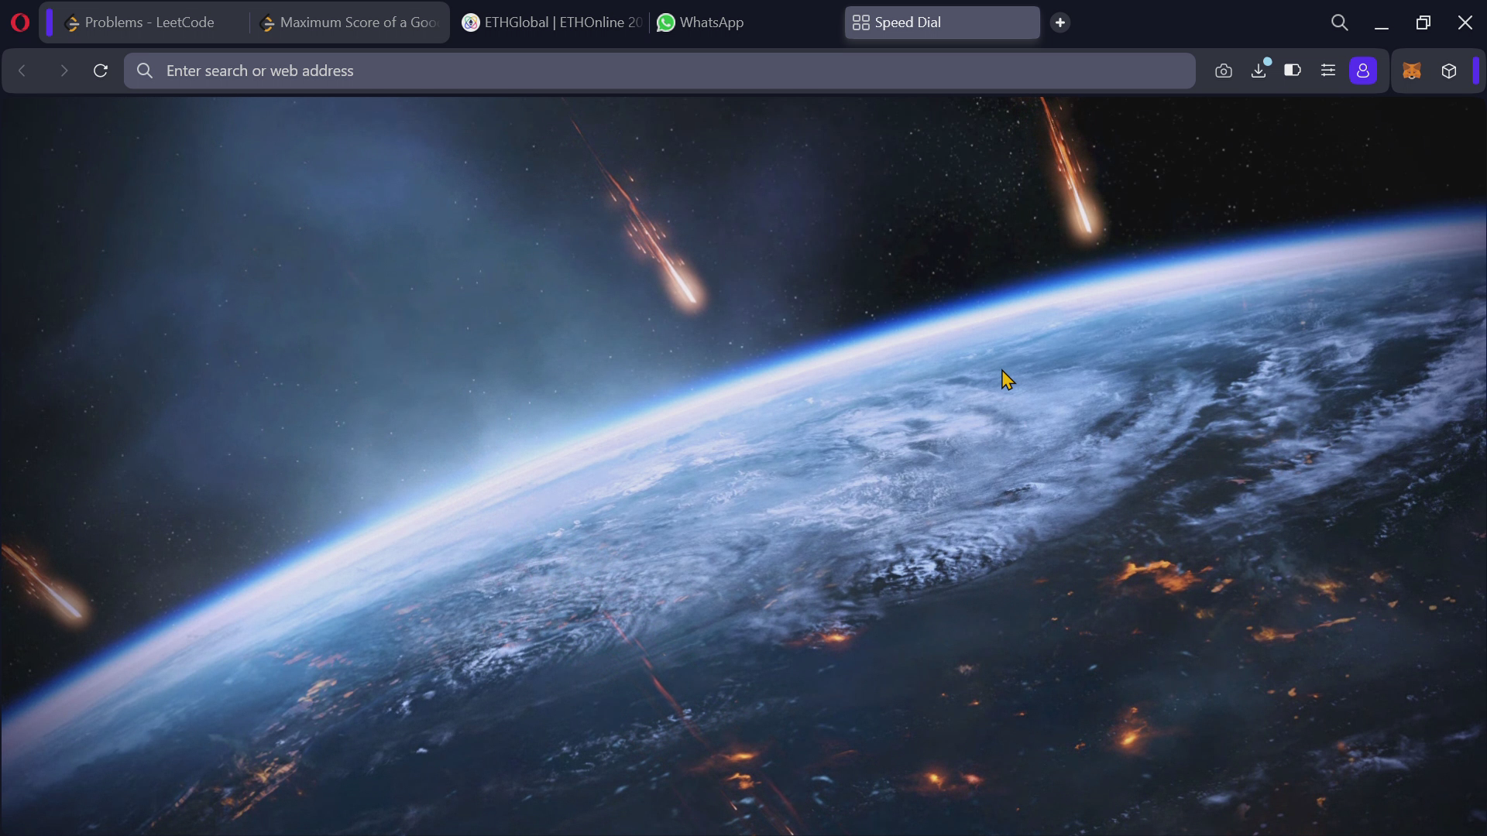Switch to Maximum Score of a Good tab
Image resolution: width=1487 pixels, height=836 pixels.
point(350,22)
